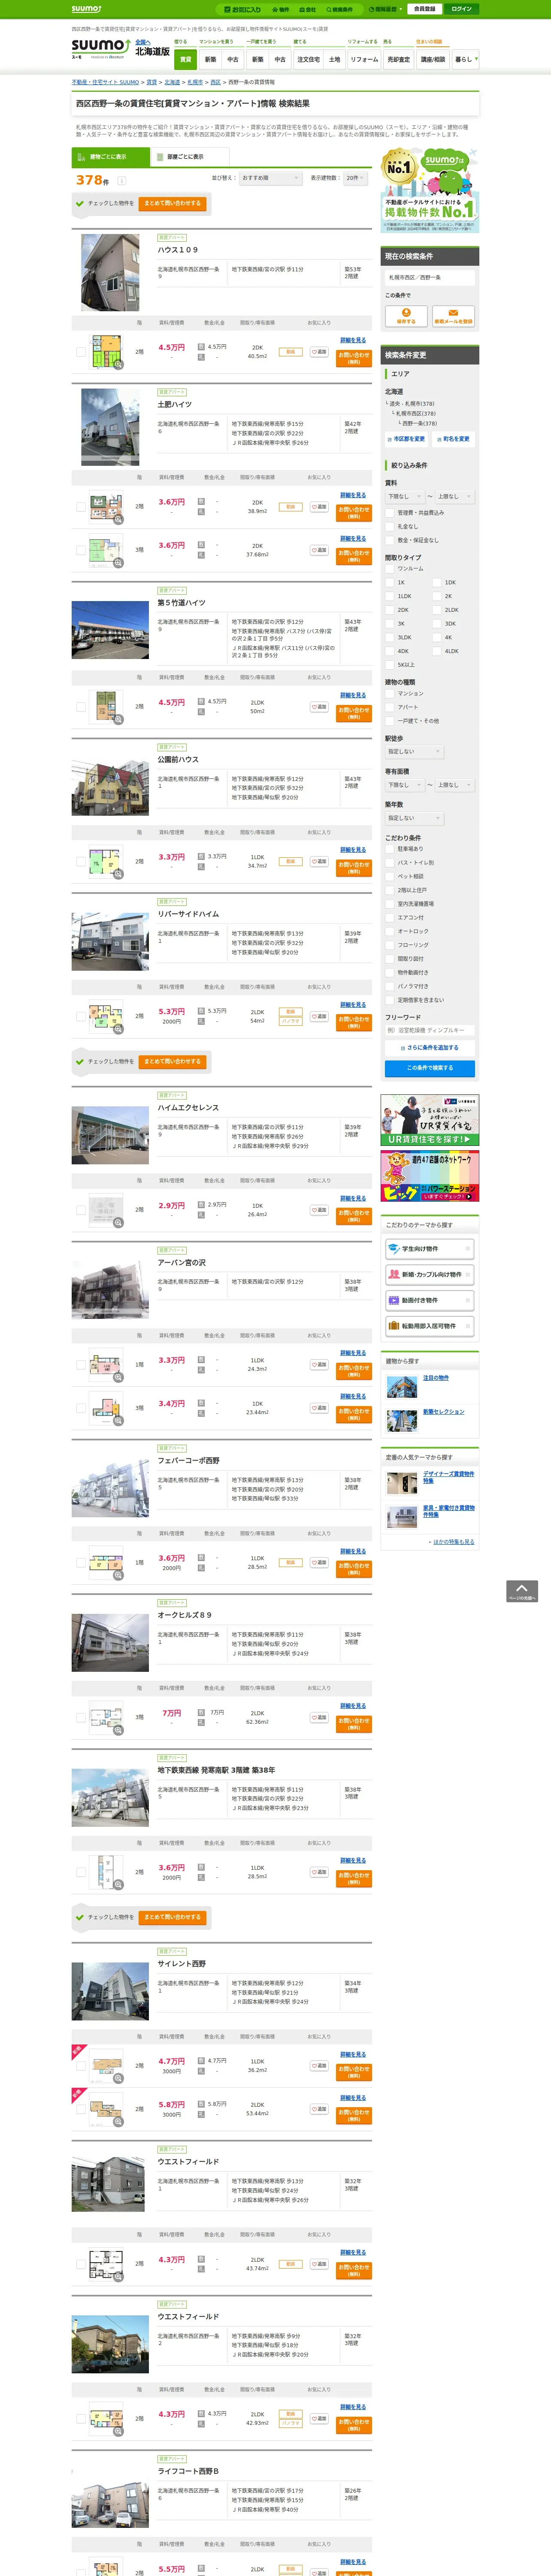The width and height of the screenshot is (551, 2576).
Task: Enlarge the floor plan of ハウス１０９ room
Action: [118, 365]
